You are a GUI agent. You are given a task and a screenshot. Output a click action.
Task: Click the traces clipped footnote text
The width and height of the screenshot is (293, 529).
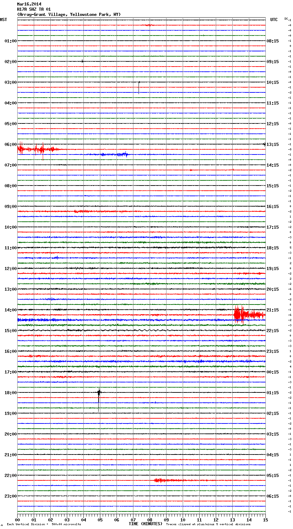click(208, 524)
